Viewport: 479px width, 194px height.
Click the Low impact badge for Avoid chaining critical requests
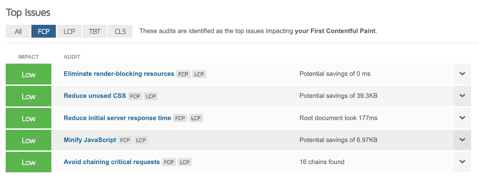(28, 162)
